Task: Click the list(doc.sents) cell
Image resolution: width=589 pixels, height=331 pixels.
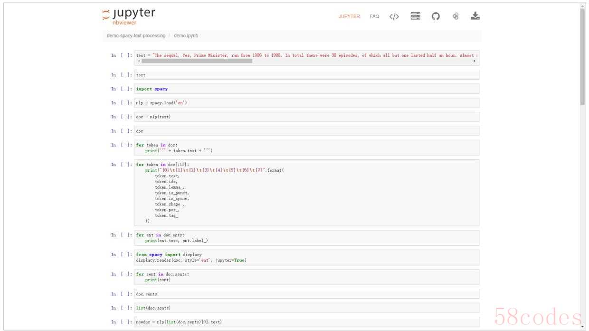Action: pos(307,308)
